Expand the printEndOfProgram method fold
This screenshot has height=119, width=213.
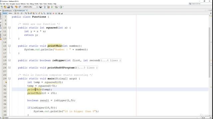[9, 67]
